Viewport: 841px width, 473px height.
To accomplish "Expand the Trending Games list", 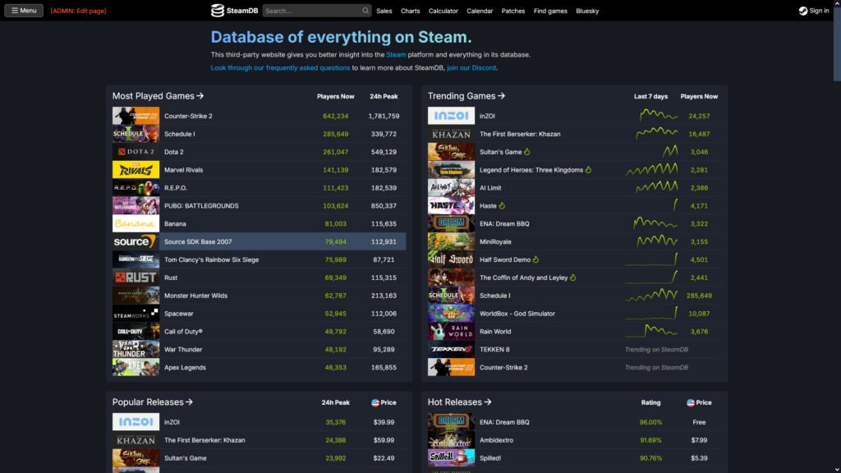I will click(x=466, y=96).
